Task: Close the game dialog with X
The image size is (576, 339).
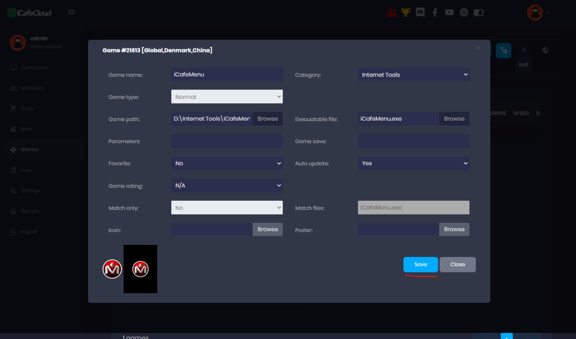Action: (x=478, y=48)
